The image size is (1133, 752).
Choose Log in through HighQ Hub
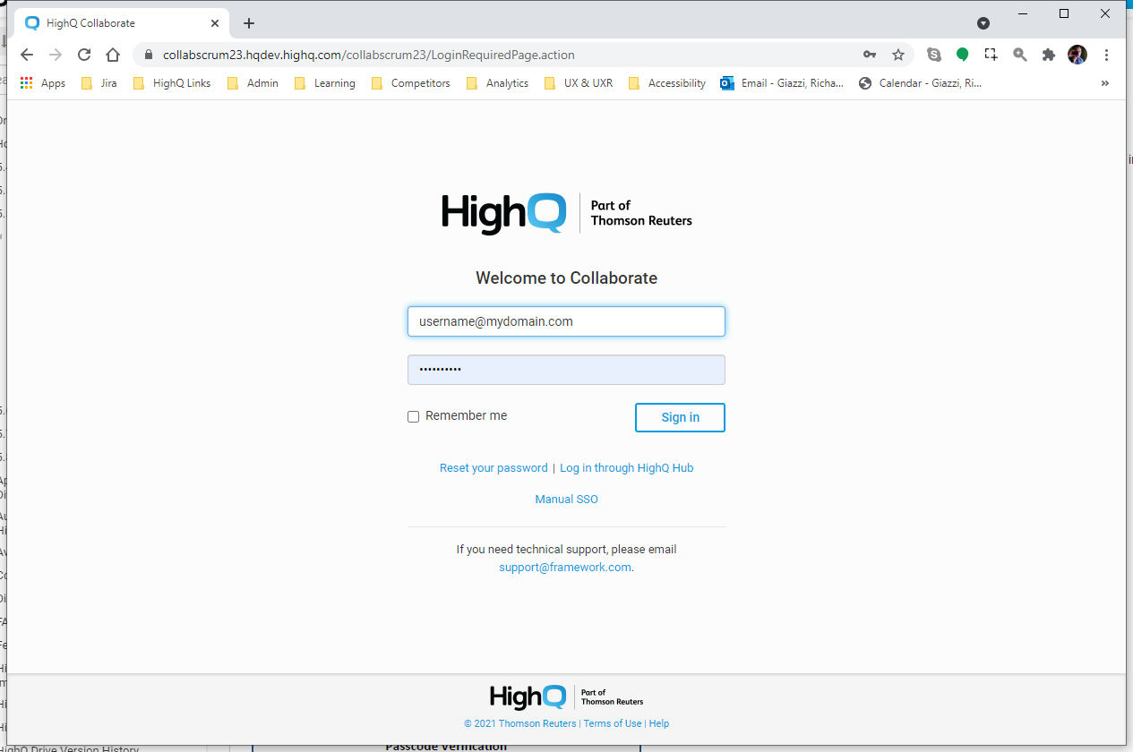coord(627,468)
